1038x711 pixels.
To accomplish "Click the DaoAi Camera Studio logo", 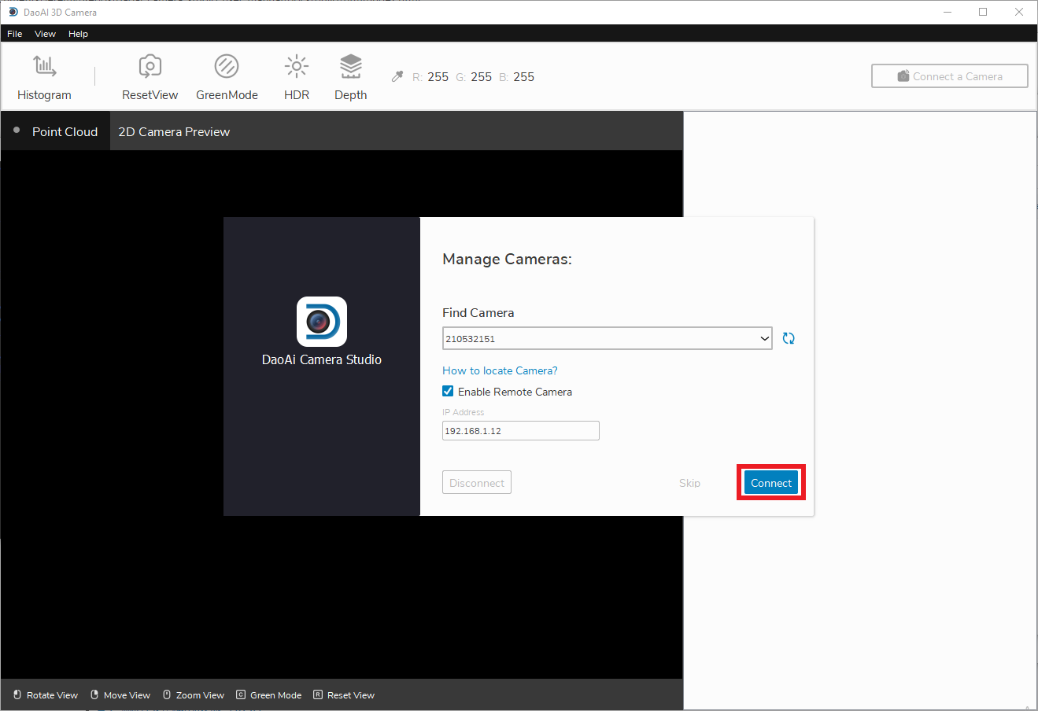I will (x=321, y=322).
